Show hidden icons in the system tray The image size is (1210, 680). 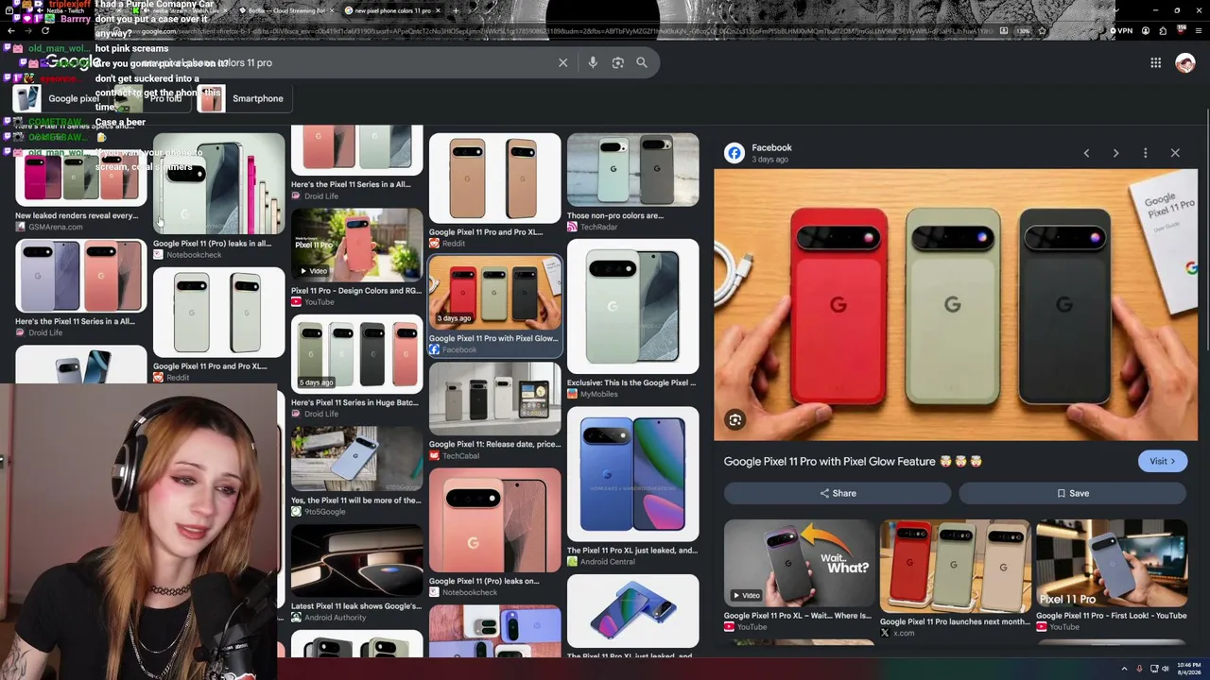tap(1124, 669)
